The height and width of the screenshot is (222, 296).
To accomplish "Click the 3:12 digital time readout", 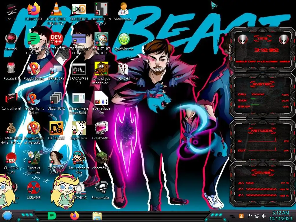I will click(x=266, y=50).
